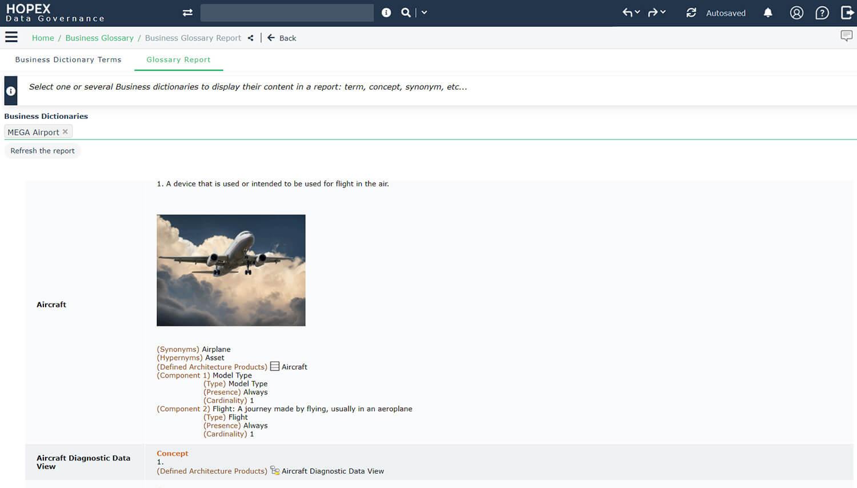Click the Aircraft Diagnostic Data View icon
Image resolution: width=857 pixels, height=488 pixels.
(x=274, y=470)
